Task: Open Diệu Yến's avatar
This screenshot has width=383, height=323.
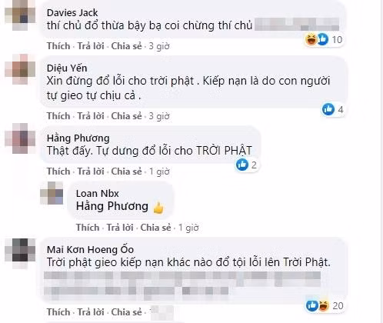Action: [20, 69]
